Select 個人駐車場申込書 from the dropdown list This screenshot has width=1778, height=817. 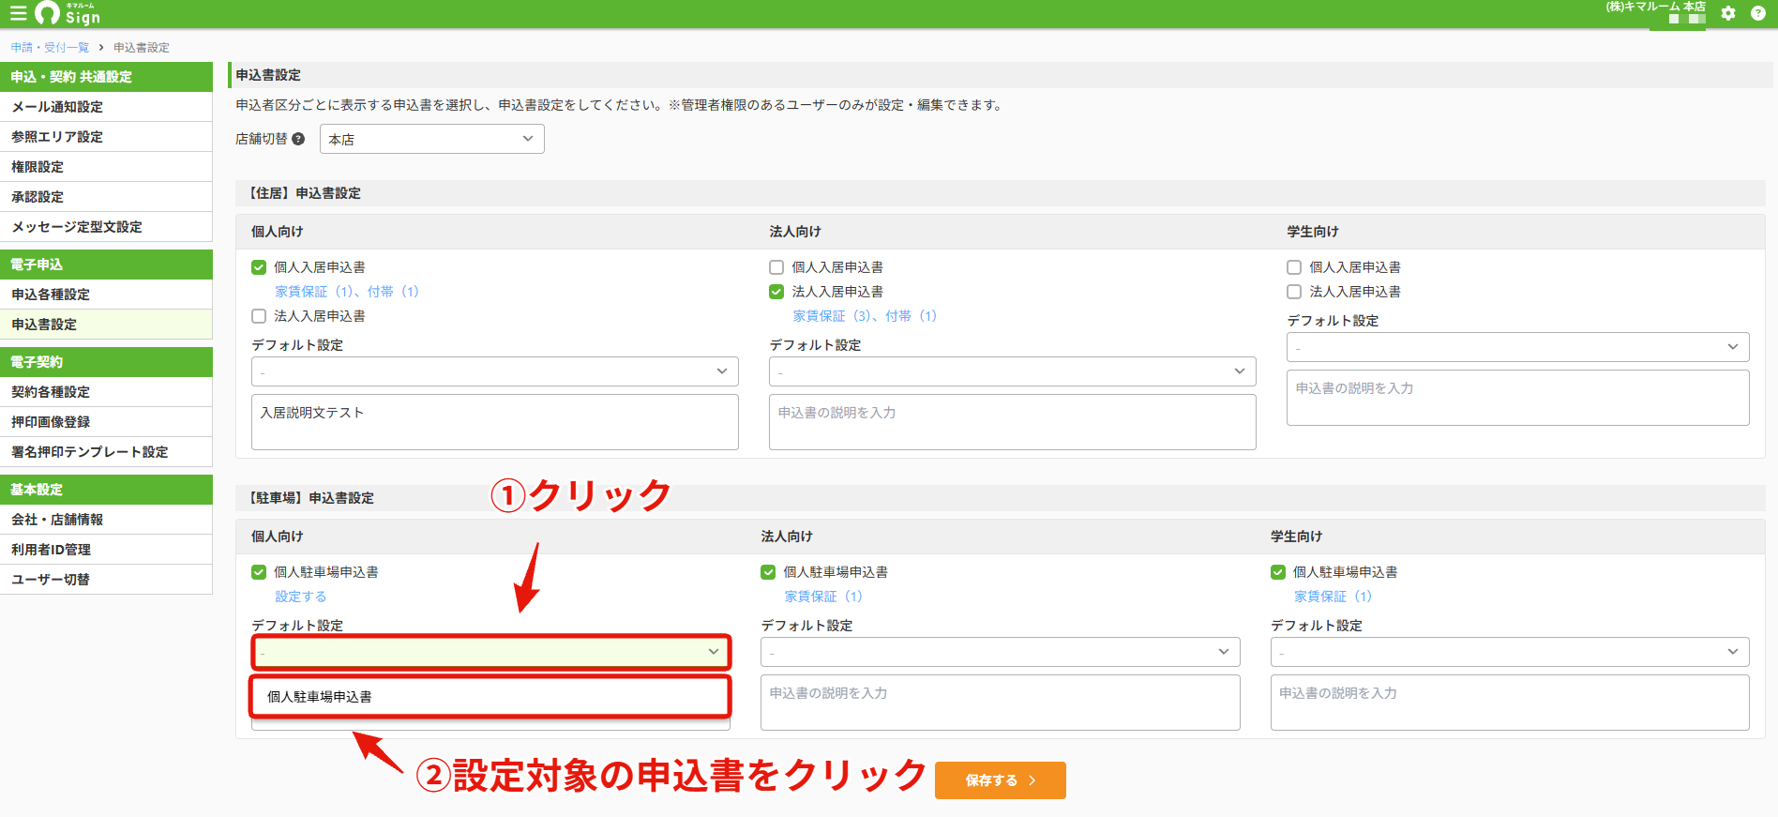point(490,697)
